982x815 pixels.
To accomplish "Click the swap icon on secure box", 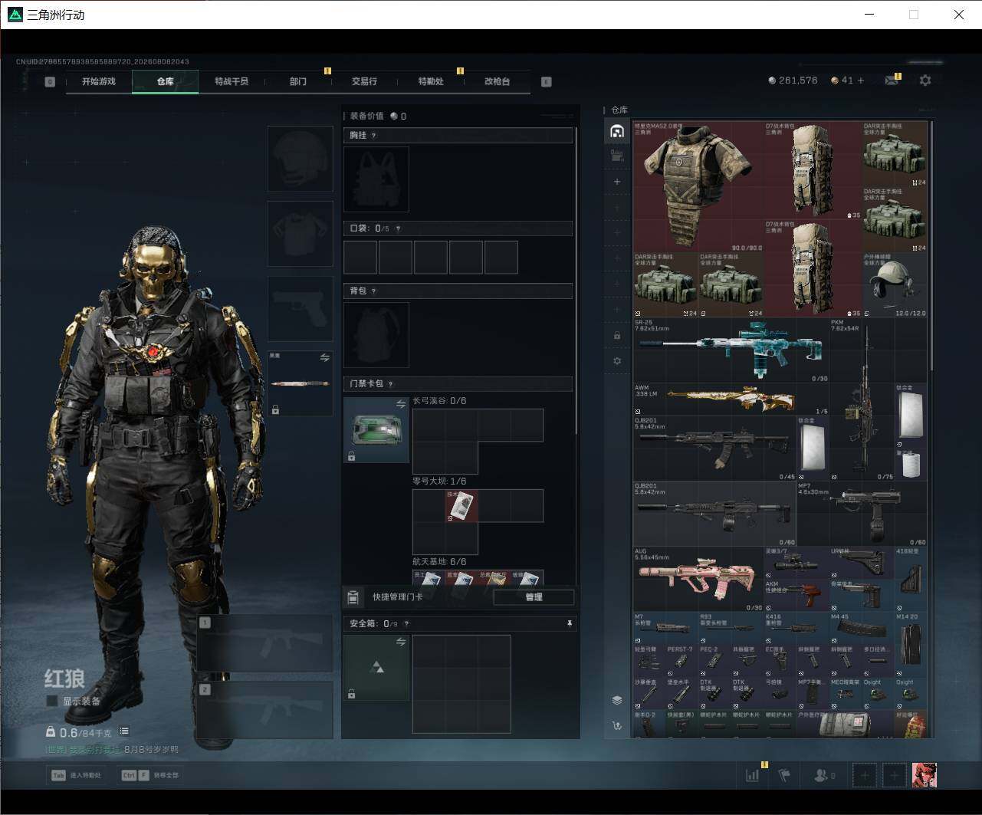I will tap(401, 642).
